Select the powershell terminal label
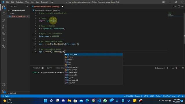The width and height of the screenshot is (185, 104). (160, 68)
